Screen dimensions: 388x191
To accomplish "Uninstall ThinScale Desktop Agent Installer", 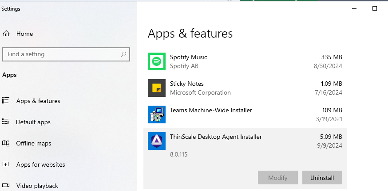I will [x=322, y=178].
